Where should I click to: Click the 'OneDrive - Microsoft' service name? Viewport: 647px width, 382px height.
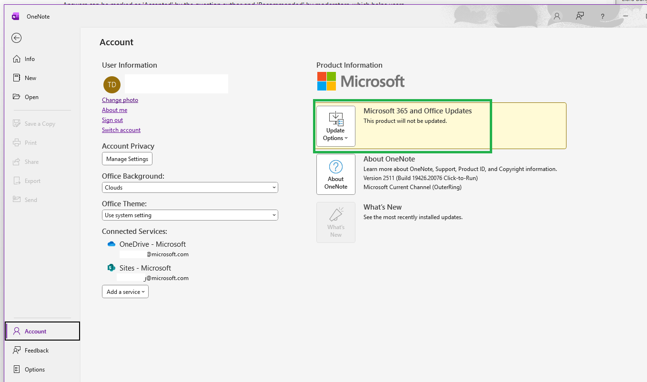(x=152, y=244)
